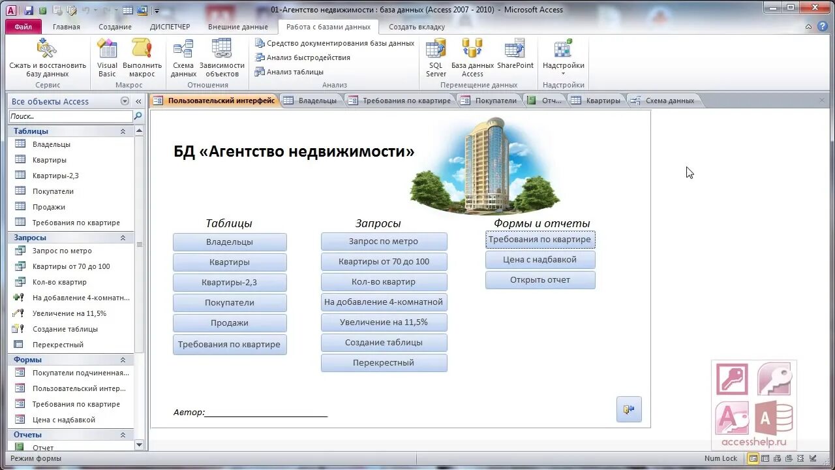Image resolution: width=835 pixels, height=470 pixels.
Task: Click Compact and Repair Database icon
Action: click(x=47, y=49)
